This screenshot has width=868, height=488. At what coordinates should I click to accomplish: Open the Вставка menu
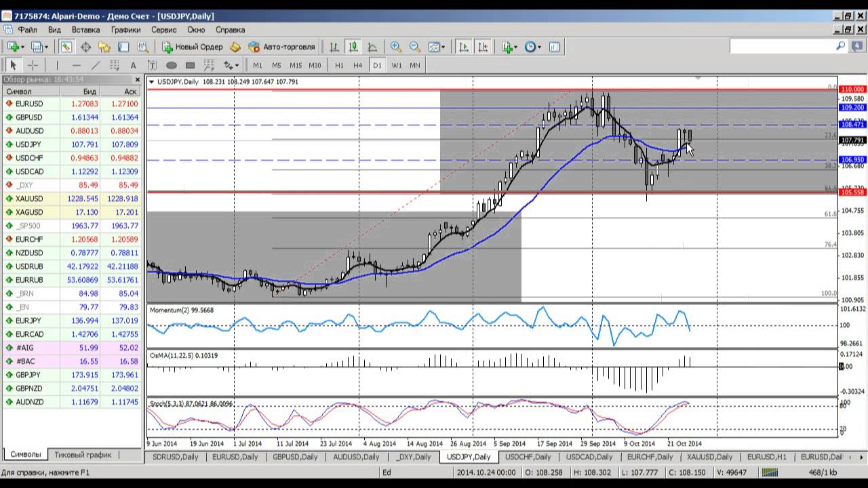85,30
